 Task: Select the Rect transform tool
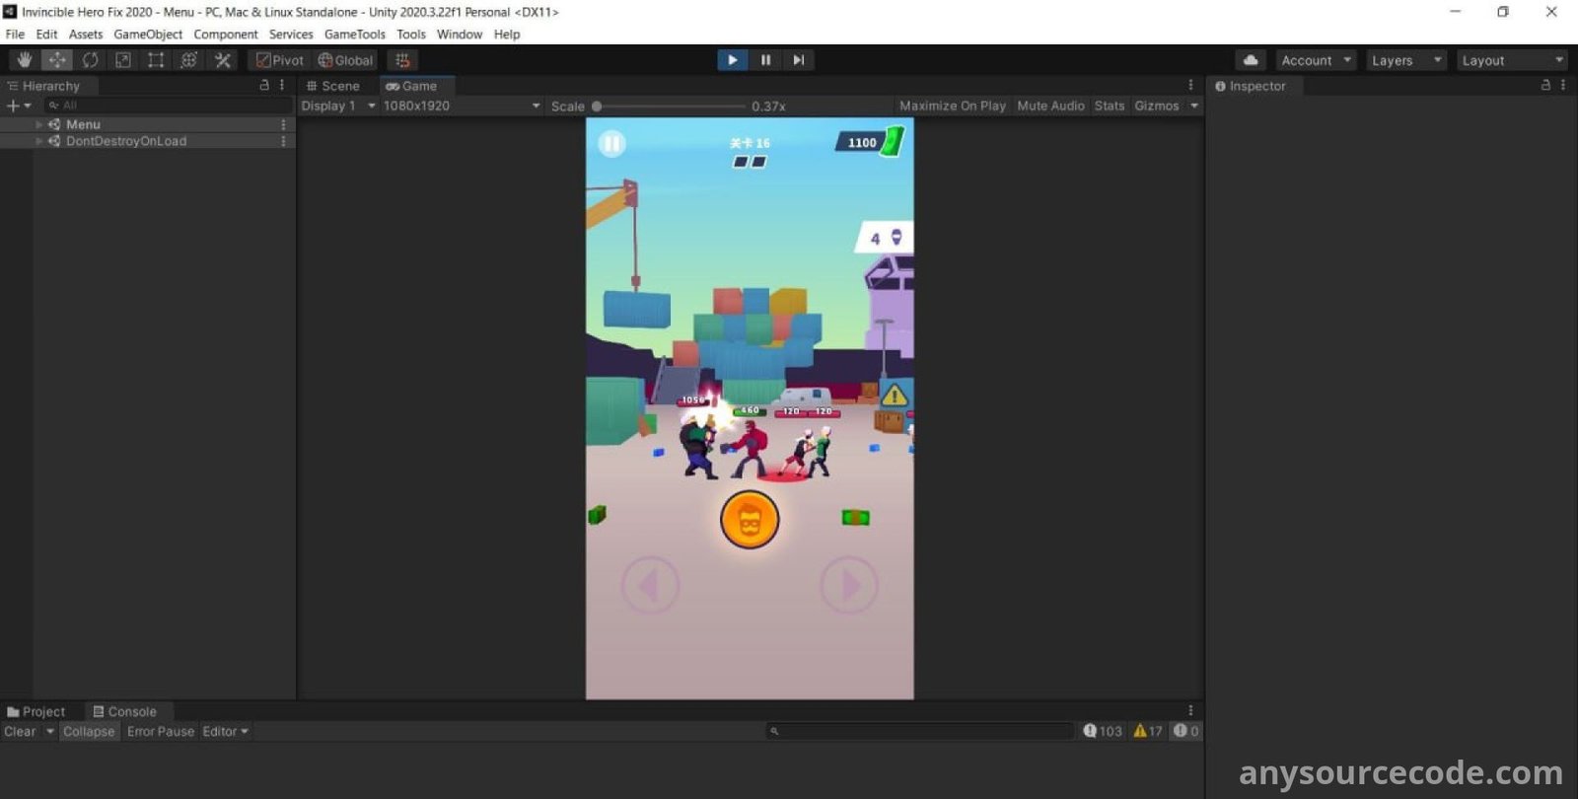pos(156,60)
